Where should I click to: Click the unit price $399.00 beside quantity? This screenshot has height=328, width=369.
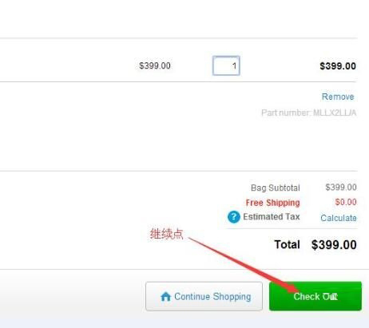(x=155, y=65)
